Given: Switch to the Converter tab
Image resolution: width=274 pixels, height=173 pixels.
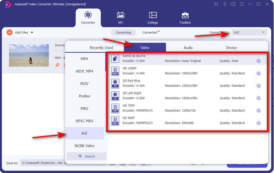Looking at the screenshot, I should [x=88, y=18].
